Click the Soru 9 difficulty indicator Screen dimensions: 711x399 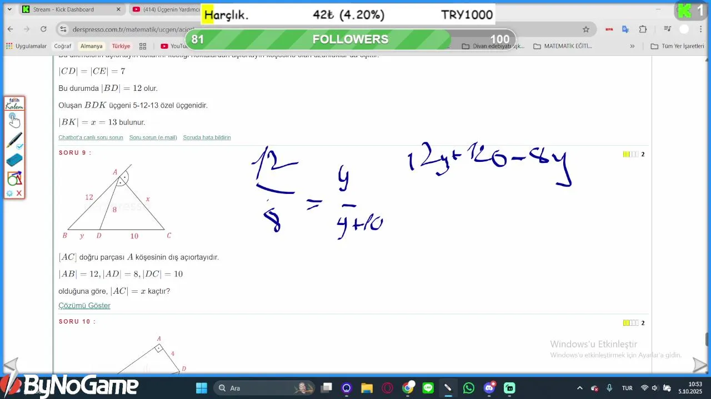coord(630,155)
